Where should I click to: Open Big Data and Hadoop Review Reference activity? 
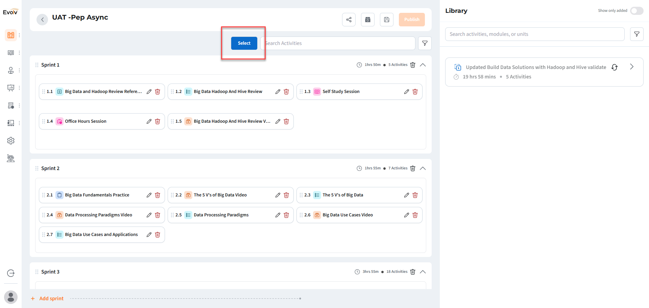(102, 92)
